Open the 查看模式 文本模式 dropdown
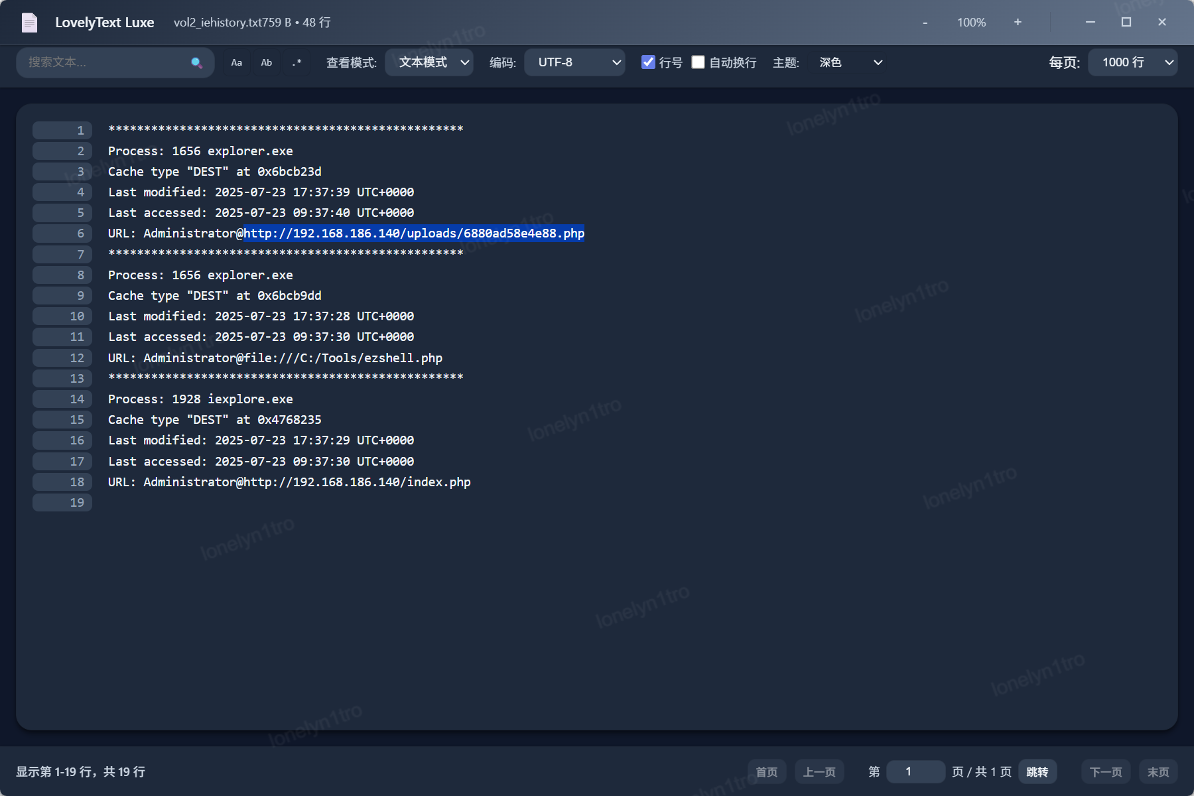This screenshot has width=1194, height=796. tap(429, 62)
